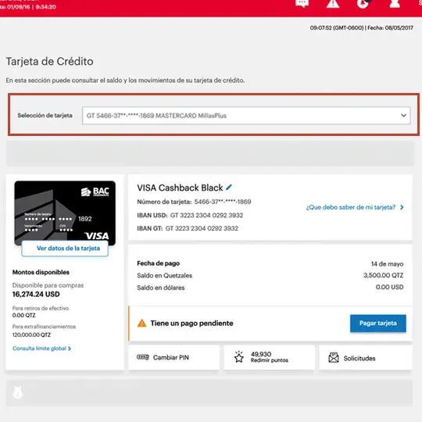The image size is (422, 422).
Task: Click the IBAN USD account number
Action: pos(206,216)
